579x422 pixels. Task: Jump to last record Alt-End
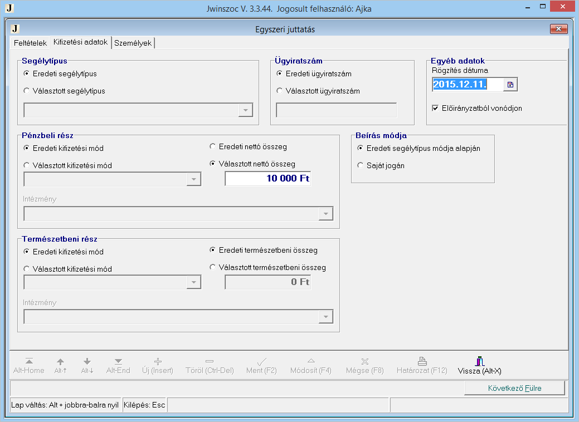(x=118, y=366)
